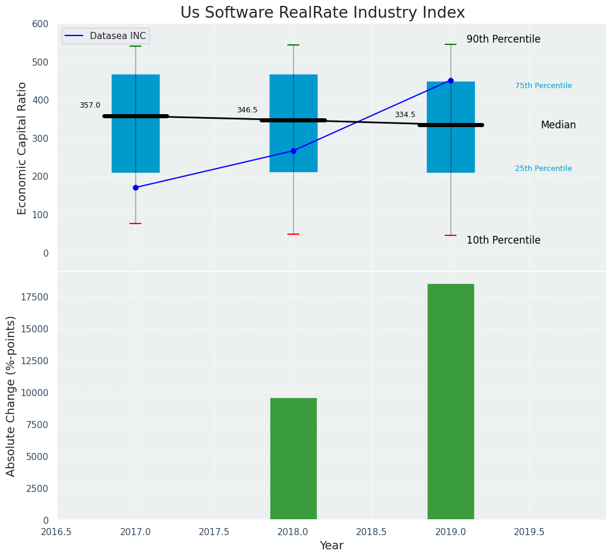Screen dimensions: 612x557
Task: Select the green 2019 absolute change bar
Action: [x=451, y=402]
